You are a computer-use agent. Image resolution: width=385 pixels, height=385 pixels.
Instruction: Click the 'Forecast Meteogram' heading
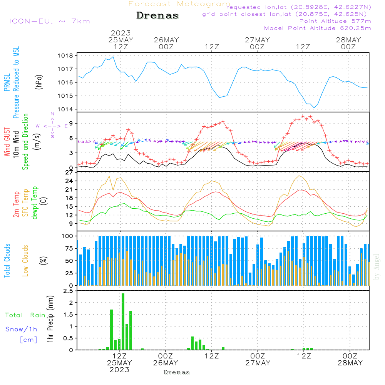[x=179, y=4]
